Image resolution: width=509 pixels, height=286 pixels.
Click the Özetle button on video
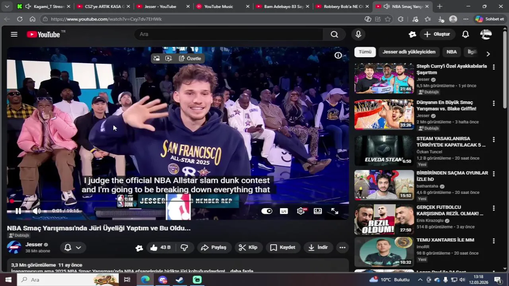coord(190,58)
